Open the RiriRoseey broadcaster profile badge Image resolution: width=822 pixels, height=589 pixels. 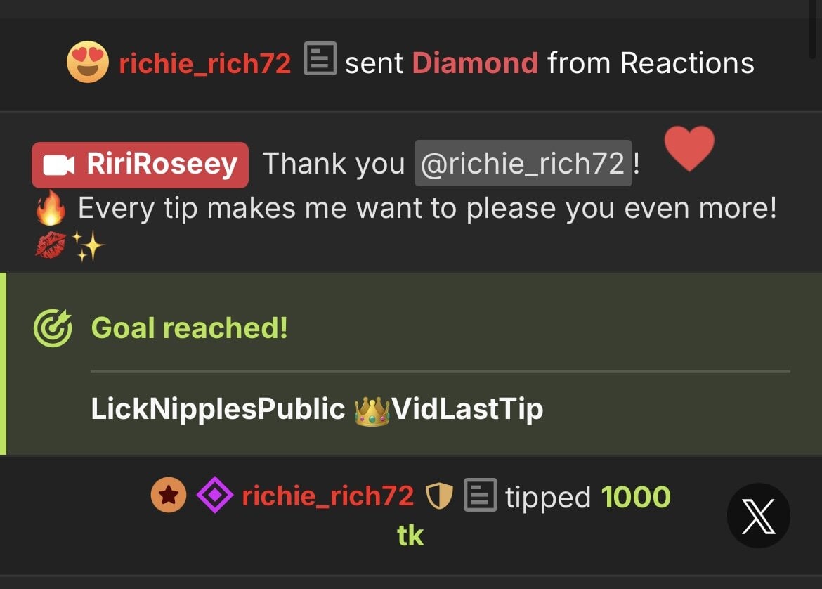pyautogui.click(x=140, y=164)
